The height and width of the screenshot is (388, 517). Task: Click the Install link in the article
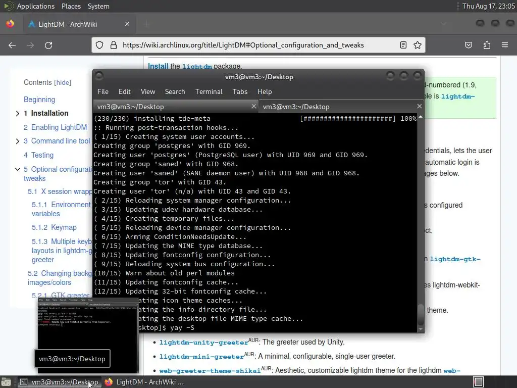point(158,66)
